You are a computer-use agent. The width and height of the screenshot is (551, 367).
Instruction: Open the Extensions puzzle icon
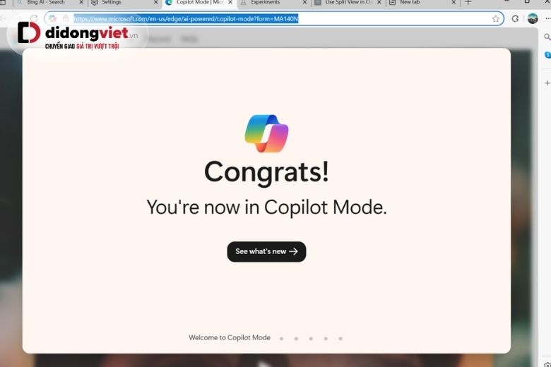(515, 18)
